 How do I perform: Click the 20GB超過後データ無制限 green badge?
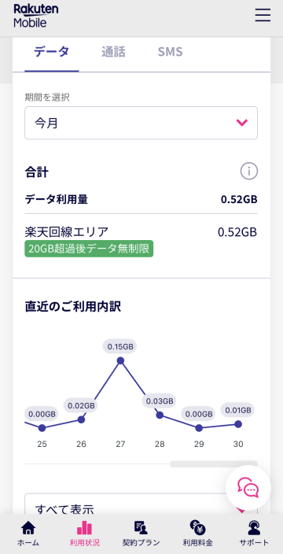click(x=89, y=249)
